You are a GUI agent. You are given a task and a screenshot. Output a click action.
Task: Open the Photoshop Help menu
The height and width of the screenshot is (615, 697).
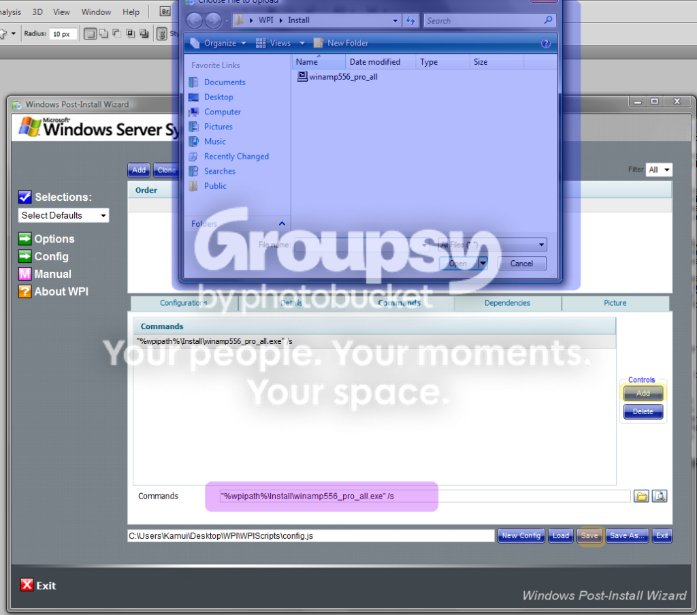(x=131, y=12)
